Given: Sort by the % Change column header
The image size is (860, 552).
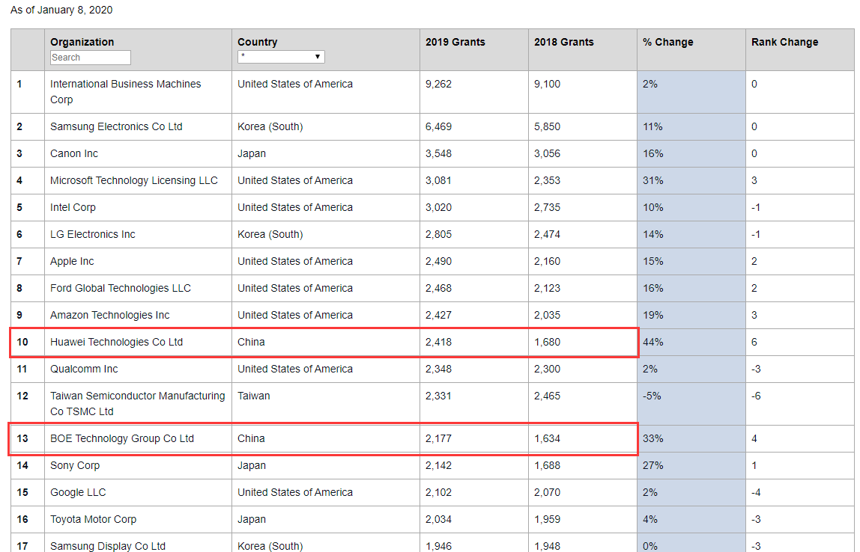Looking at the screenshot, I should pos(668,42).
